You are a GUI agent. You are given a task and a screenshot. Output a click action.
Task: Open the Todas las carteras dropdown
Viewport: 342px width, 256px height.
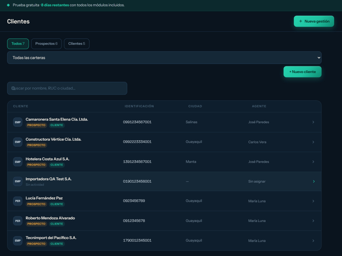[x=164, y=58]
